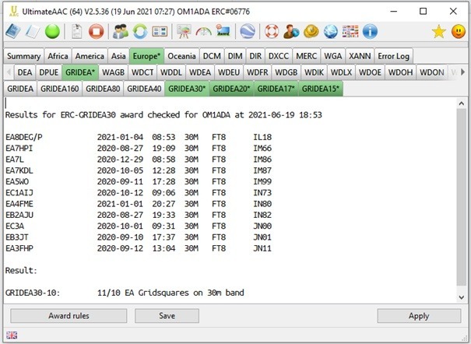Screen dimensions: 471x344
Task: Open the XANN tab
Action: (360, 56)
